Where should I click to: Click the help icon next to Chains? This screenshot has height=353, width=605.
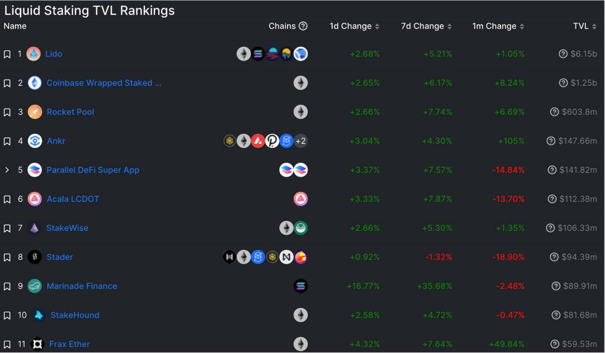pyautogui.click(x=303, y=26)
